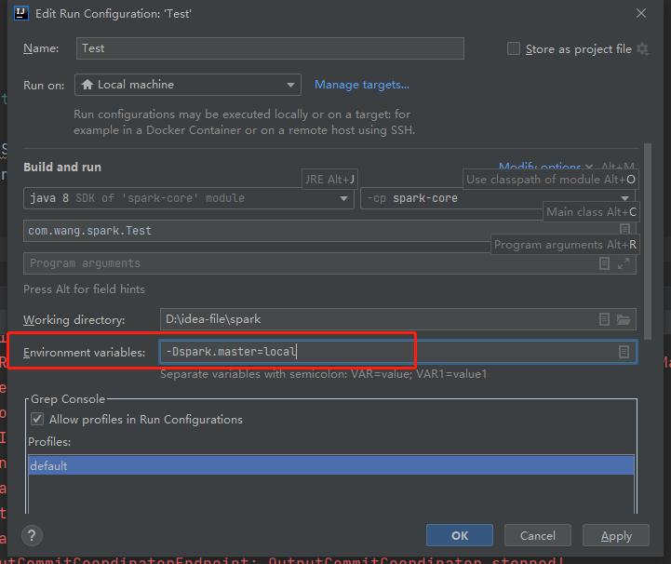
Task: Open the Modify options menu
Action: [x=540, y=168]
